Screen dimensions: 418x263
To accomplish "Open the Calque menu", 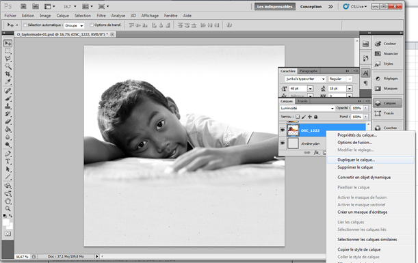I will click(x=63, y=16).
